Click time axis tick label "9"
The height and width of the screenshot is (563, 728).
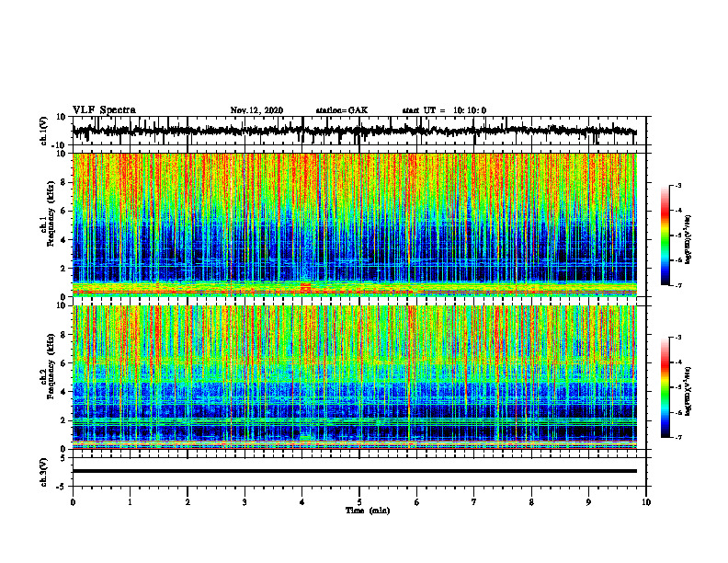coord(588,502)
